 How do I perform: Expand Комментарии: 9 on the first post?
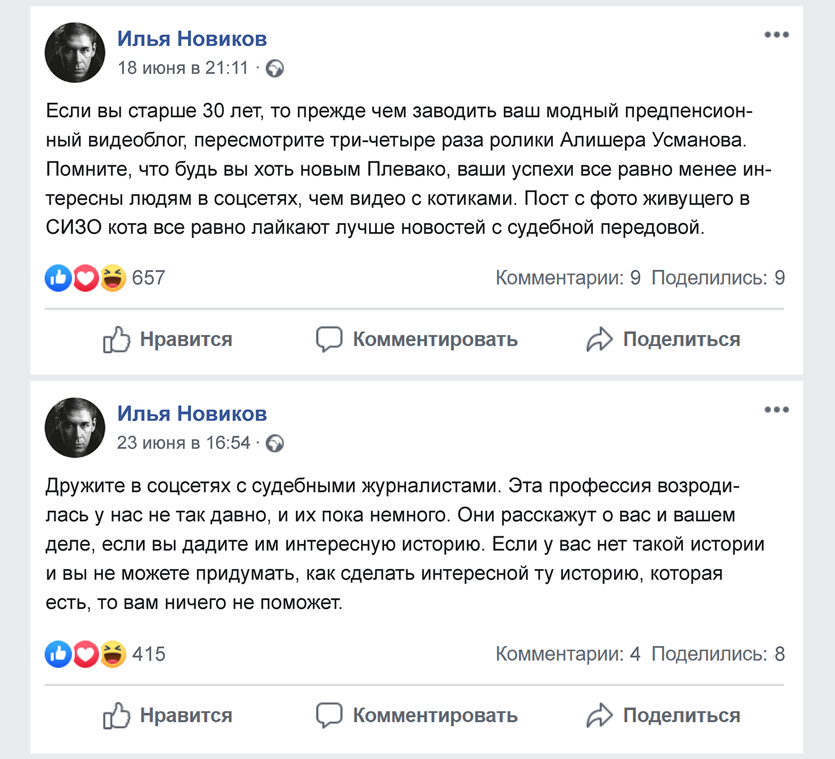click(x=568, y=278)
